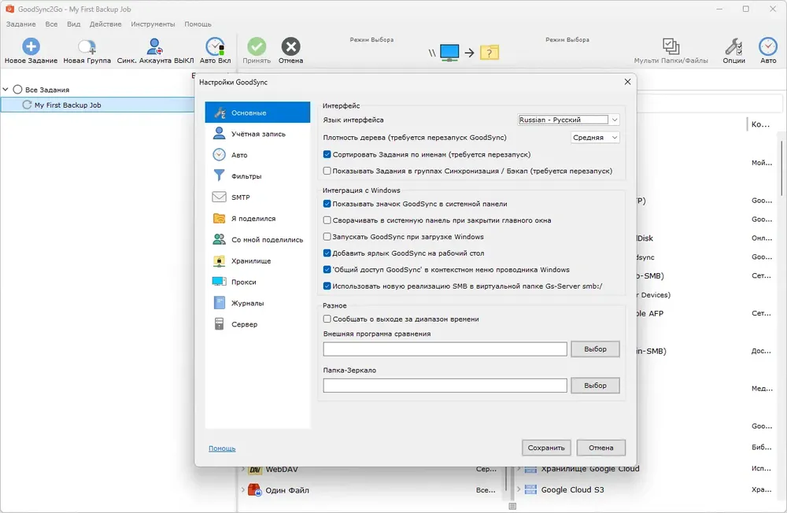Viewport: 787px width, 513px height.
Task: Click Отмена button in settings dialog
Action: (600, 448)
